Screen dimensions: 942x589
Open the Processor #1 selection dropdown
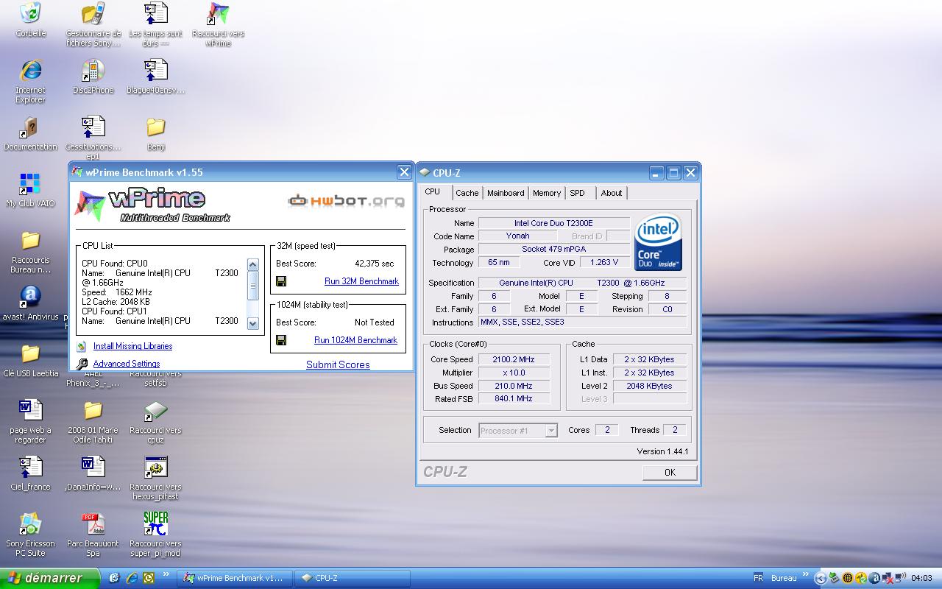[518, 431]
